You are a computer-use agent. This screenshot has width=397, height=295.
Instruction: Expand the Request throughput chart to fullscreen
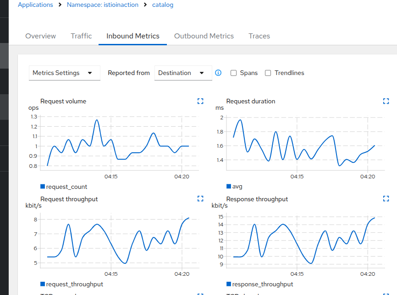pos(200,198)
